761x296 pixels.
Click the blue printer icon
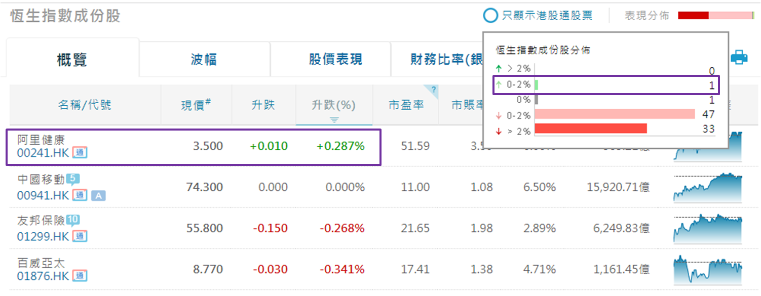[739, 57]
